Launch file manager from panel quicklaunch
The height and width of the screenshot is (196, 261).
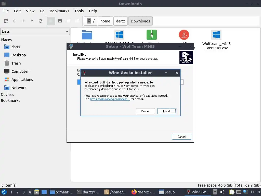(x=37, y=192)
